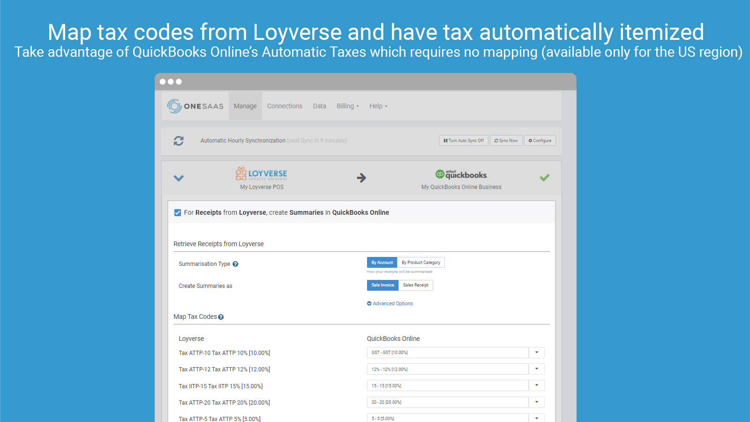The height and width of the screenshot is (422, 750).
Task: Click Tax ATTP-12 Tax ATTP 12% label
Action: (224, 369)
